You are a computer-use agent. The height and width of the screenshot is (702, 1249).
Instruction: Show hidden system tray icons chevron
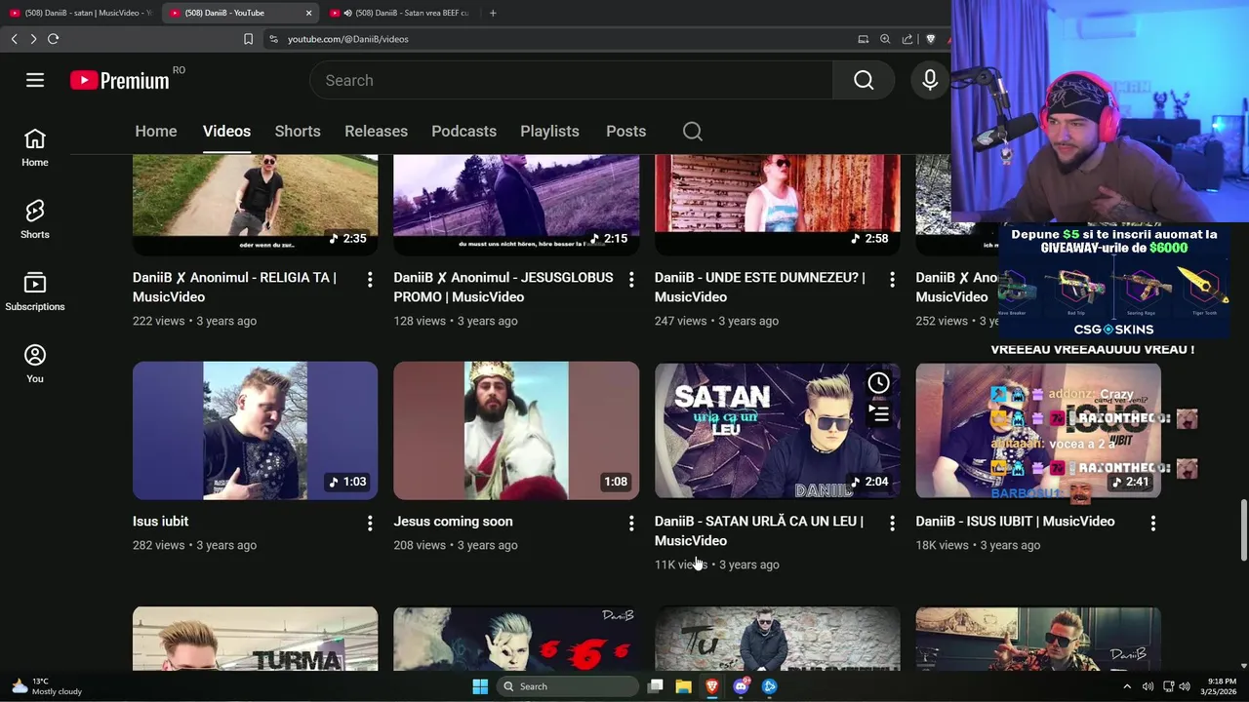(1127, 686)
